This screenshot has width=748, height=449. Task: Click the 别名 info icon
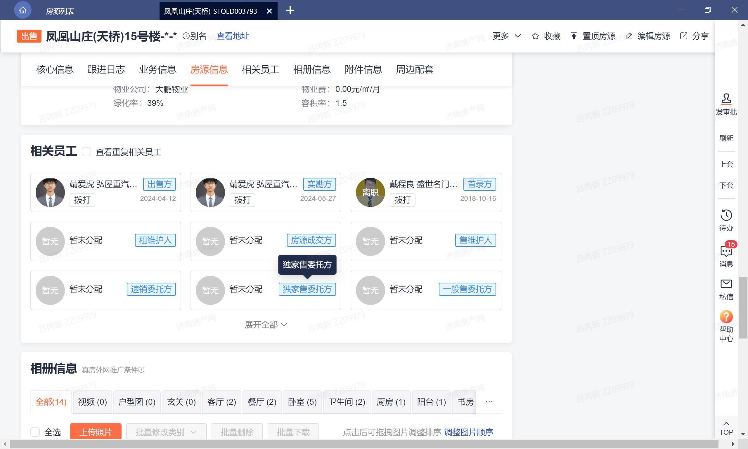186,36
